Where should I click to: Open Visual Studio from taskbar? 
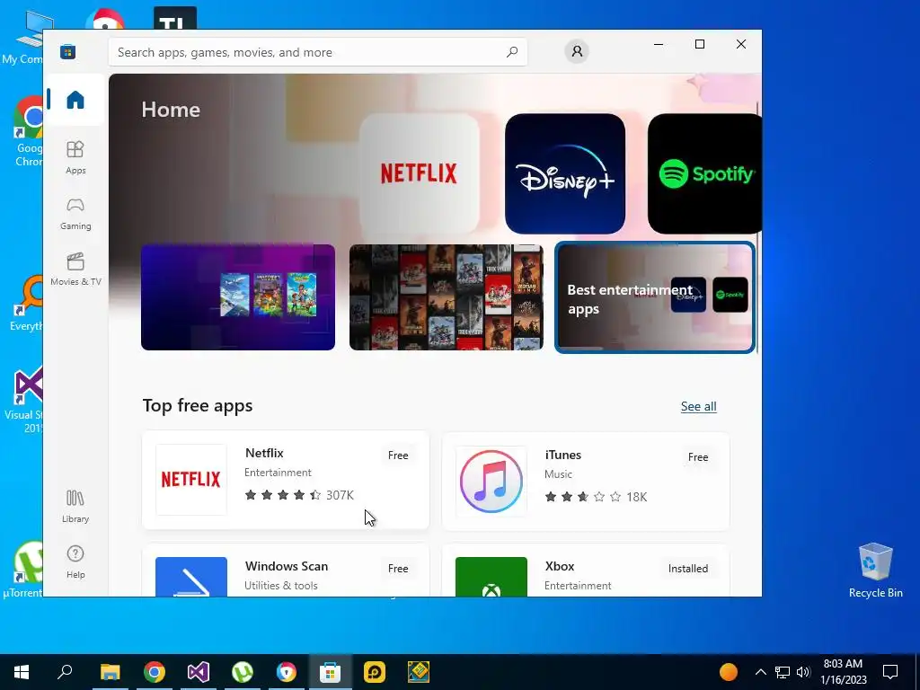199,672
